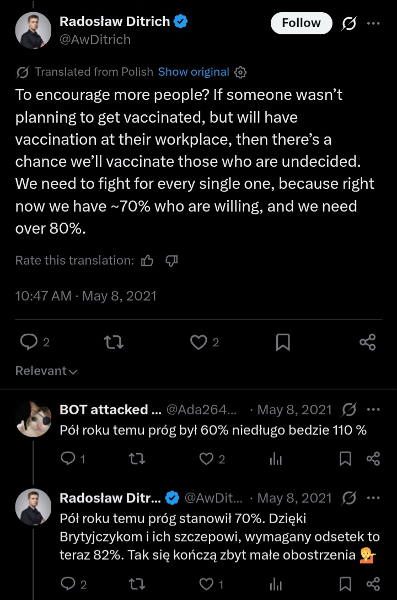Open the cat avatar profile

(33, 419)
